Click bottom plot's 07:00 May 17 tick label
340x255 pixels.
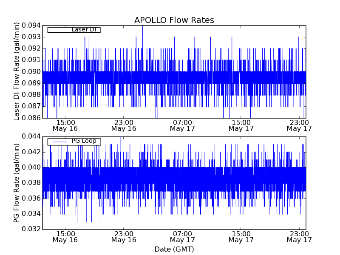click(182, 237)
